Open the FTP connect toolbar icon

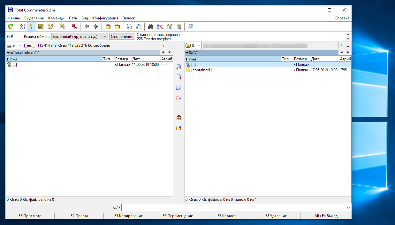click(x=129, y=26)
